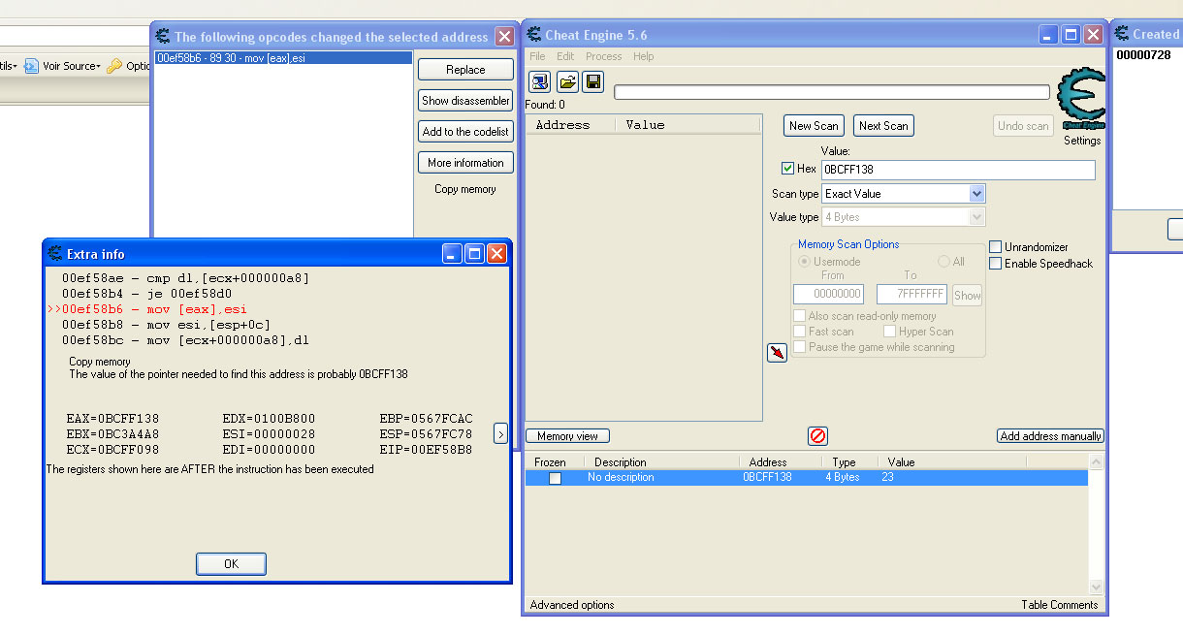Click More information button
This screenshot has width=1183, height=635.
(x=465, y=163)
